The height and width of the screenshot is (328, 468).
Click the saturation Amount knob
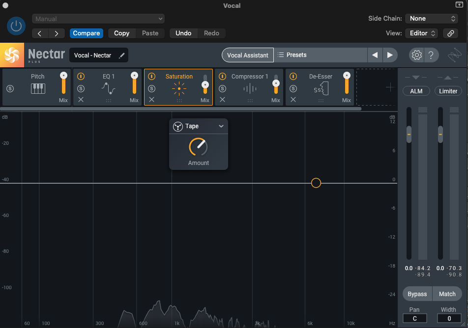[198, 147]
